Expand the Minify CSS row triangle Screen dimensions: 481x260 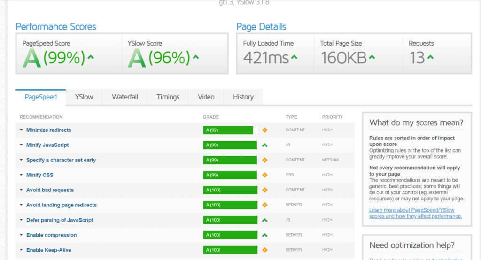[21, 175]
